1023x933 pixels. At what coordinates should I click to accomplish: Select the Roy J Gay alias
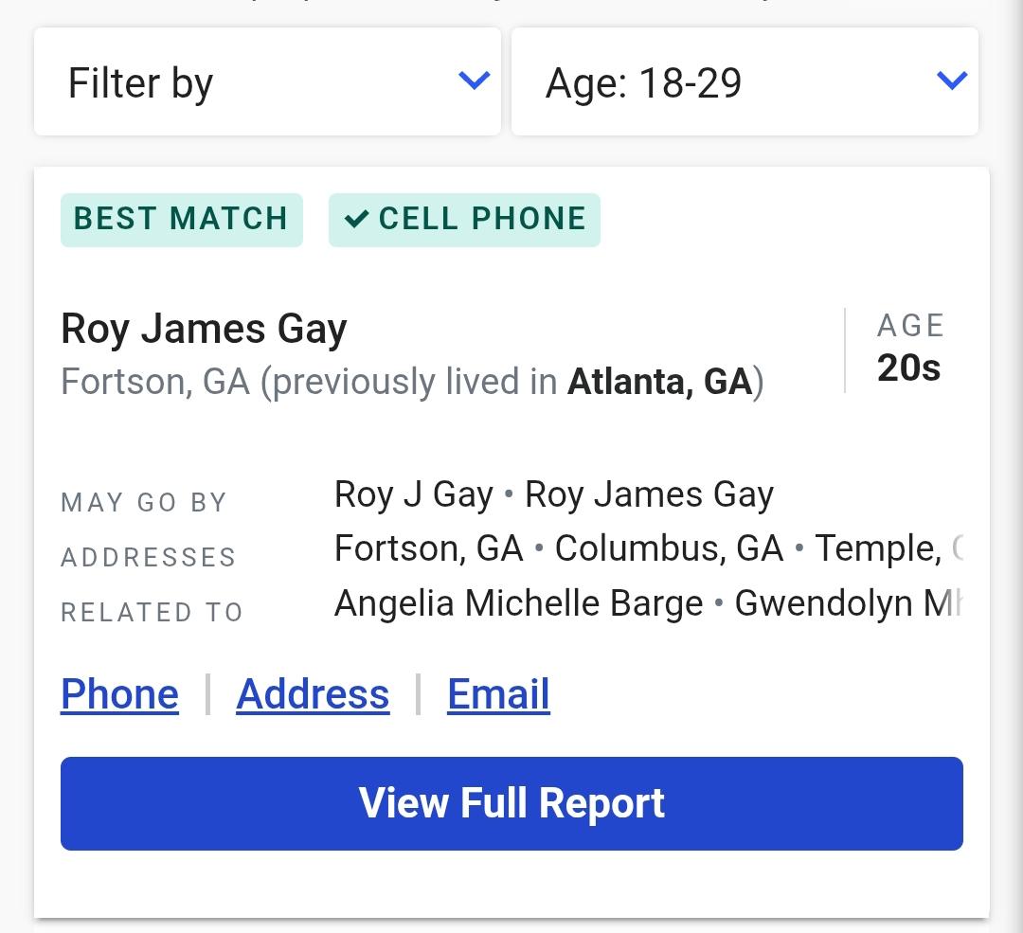[x=414, y=494]
